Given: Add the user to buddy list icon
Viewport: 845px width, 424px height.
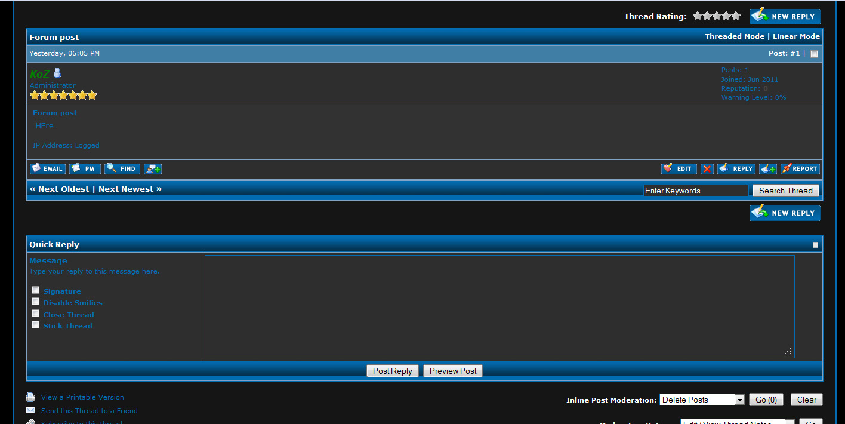Looking at the screenshot, I should point(153,169).
